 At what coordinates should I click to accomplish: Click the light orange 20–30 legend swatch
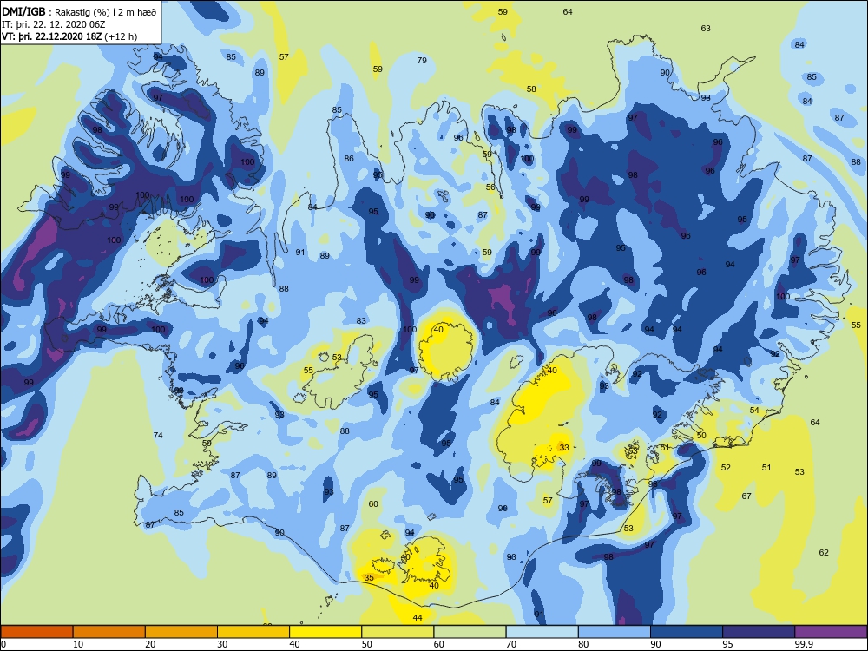point(181,632)
